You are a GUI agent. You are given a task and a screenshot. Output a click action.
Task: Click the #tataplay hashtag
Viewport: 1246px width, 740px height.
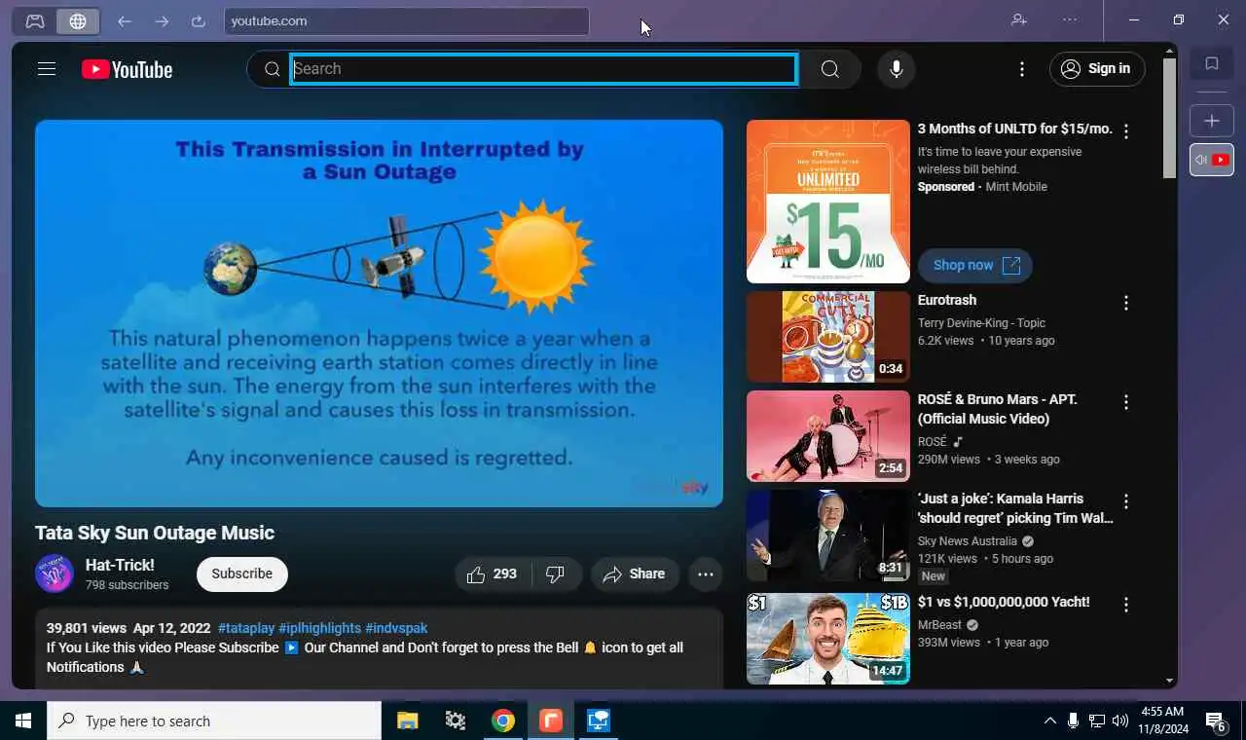[x=246, y=628]
